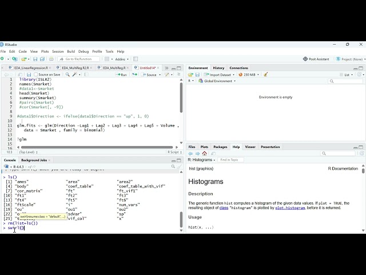
Task: Click the compile report notebook icon
Action: click(x=86, y=74)
